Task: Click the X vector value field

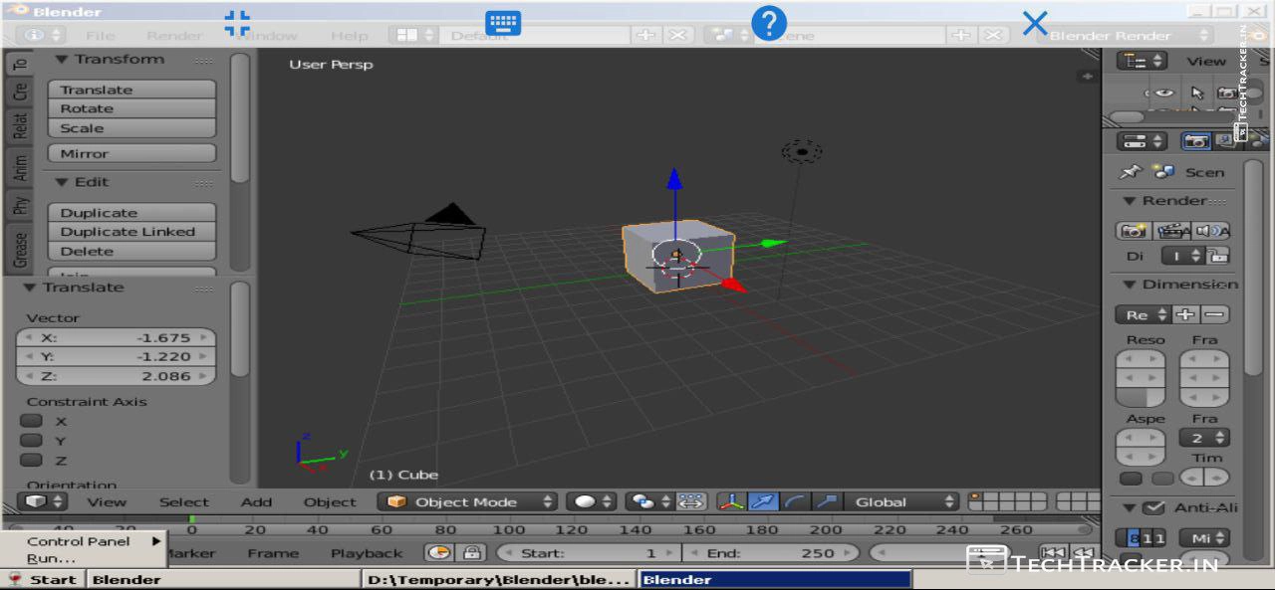Action: (116, 337)
